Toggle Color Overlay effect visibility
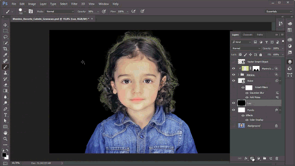The height and width of the screenshot is (166, 295). (x=247, y=120)
